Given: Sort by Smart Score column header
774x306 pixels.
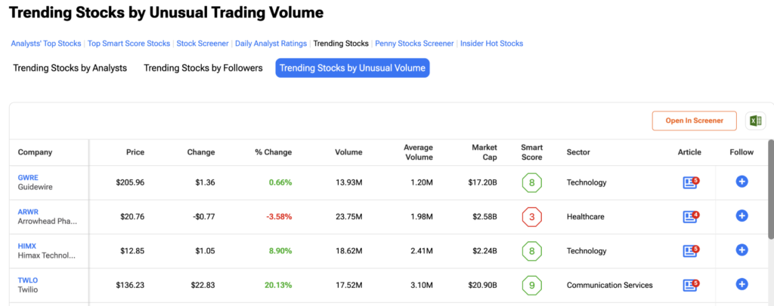Looking at the screenshot, I should tap(531, 152).
